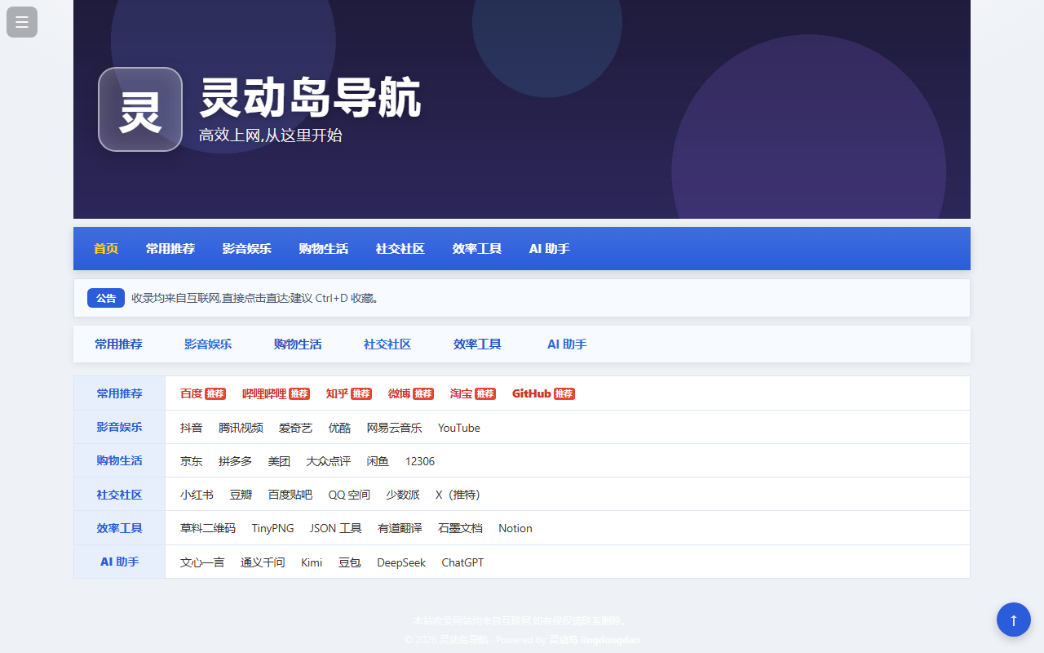Open the 大众点评 link
The height and width of the screenshot is (653, 1044).
tap(328, 461)
